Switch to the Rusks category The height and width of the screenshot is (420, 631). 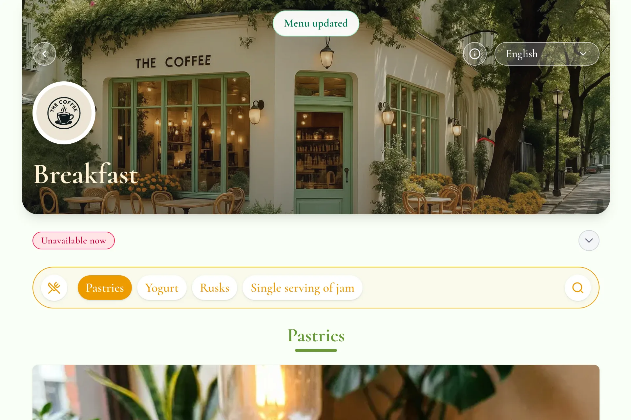215,288
